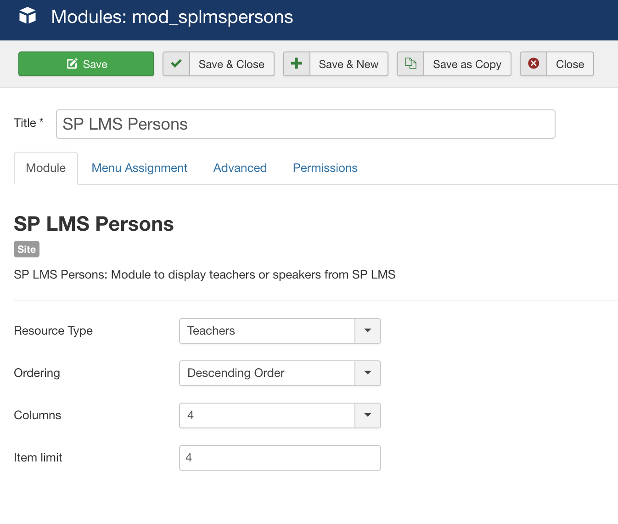Switch to the Menu Assignment tab
This screenshot has width=618, height=524.
(140, 168)
